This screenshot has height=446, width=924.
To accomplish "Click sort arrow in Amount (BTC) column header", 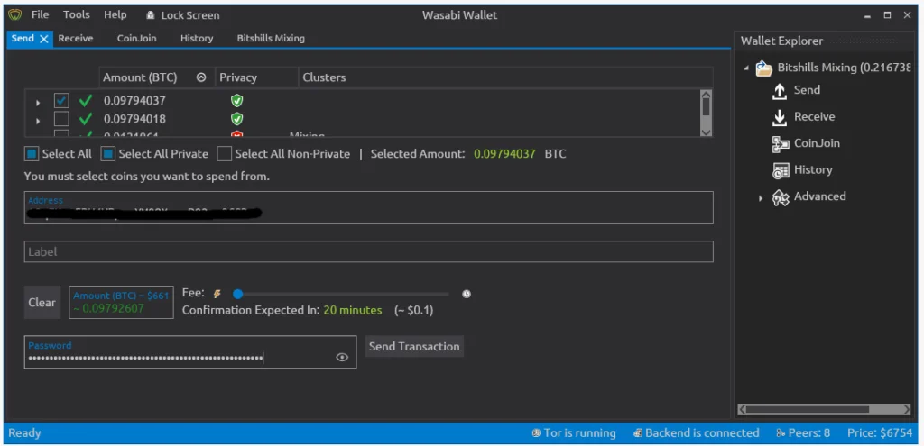I will [201, 77].
